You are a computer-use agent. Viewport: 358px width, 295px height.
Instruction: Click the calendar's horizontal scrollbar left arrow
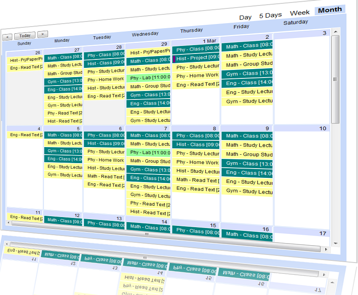[x=8, y=223]
